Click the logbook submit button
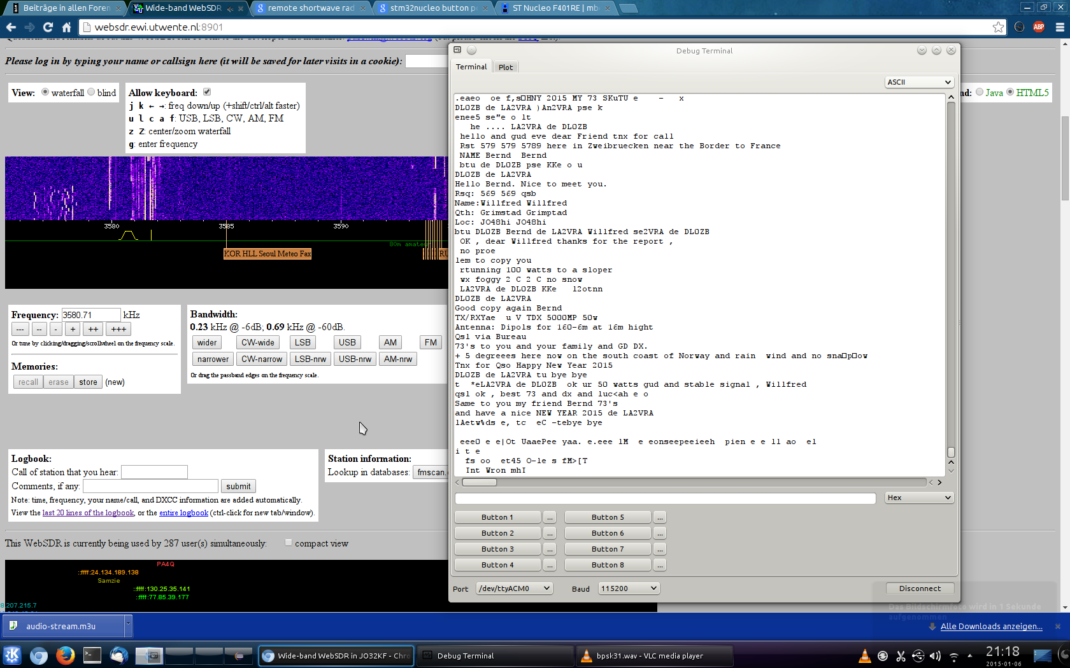The width and height of the screenshot is (1070, 668). click(238, 486)
